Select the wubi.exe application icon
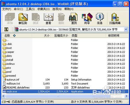This screenshot has width=130, height=105. pos(4,91)
